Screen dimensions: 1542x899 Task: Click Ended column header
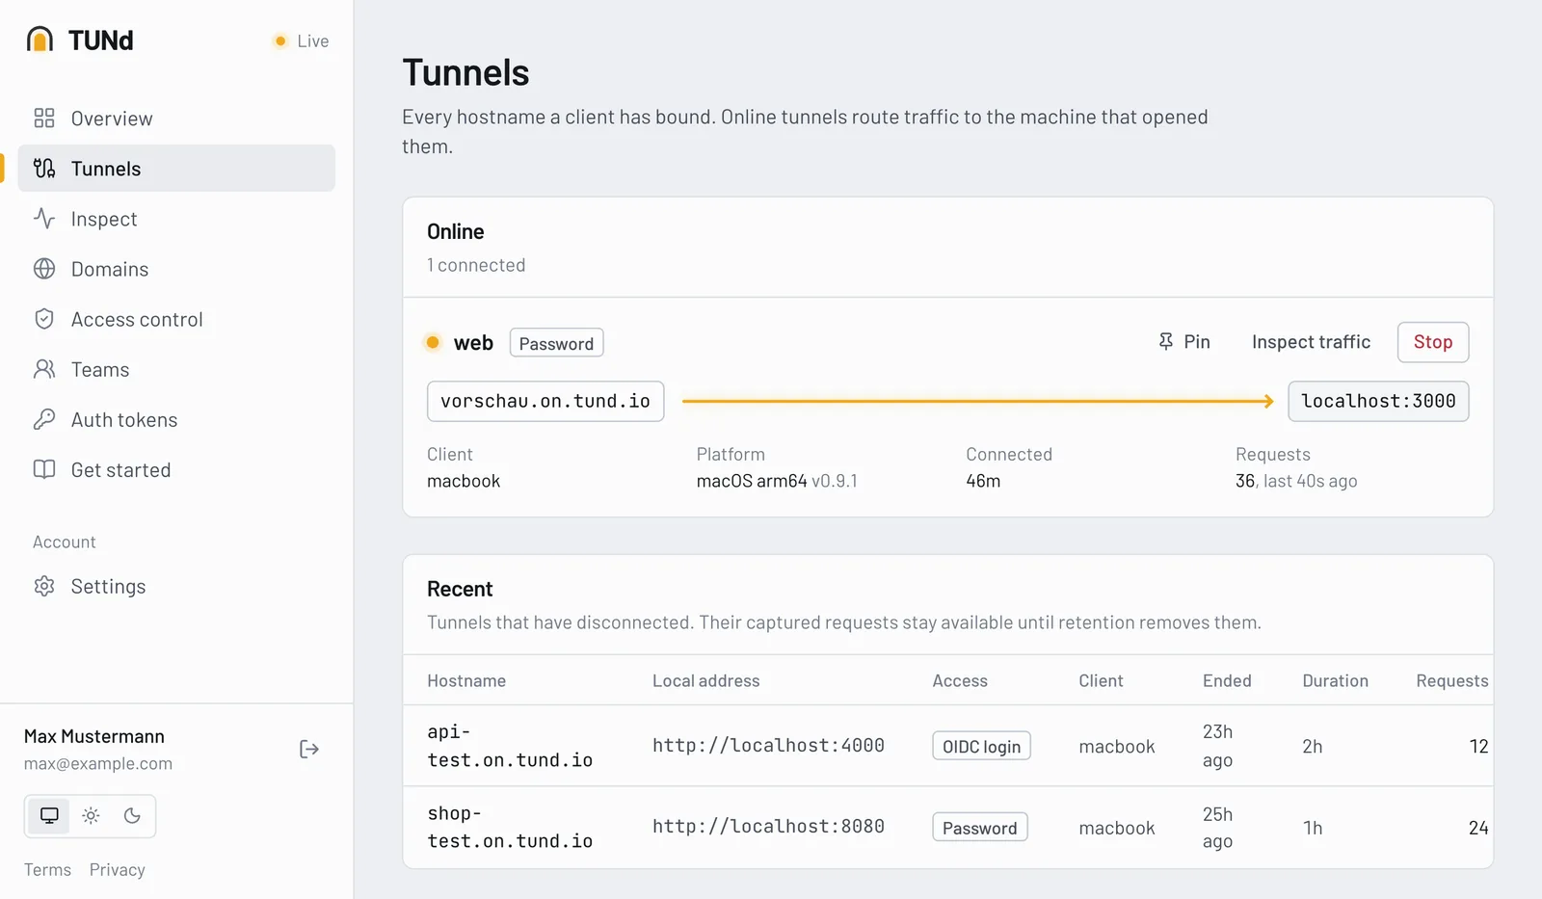point(1227,680)
